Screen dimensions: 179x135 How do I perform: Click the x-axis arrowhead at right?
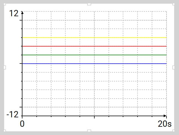165,116
